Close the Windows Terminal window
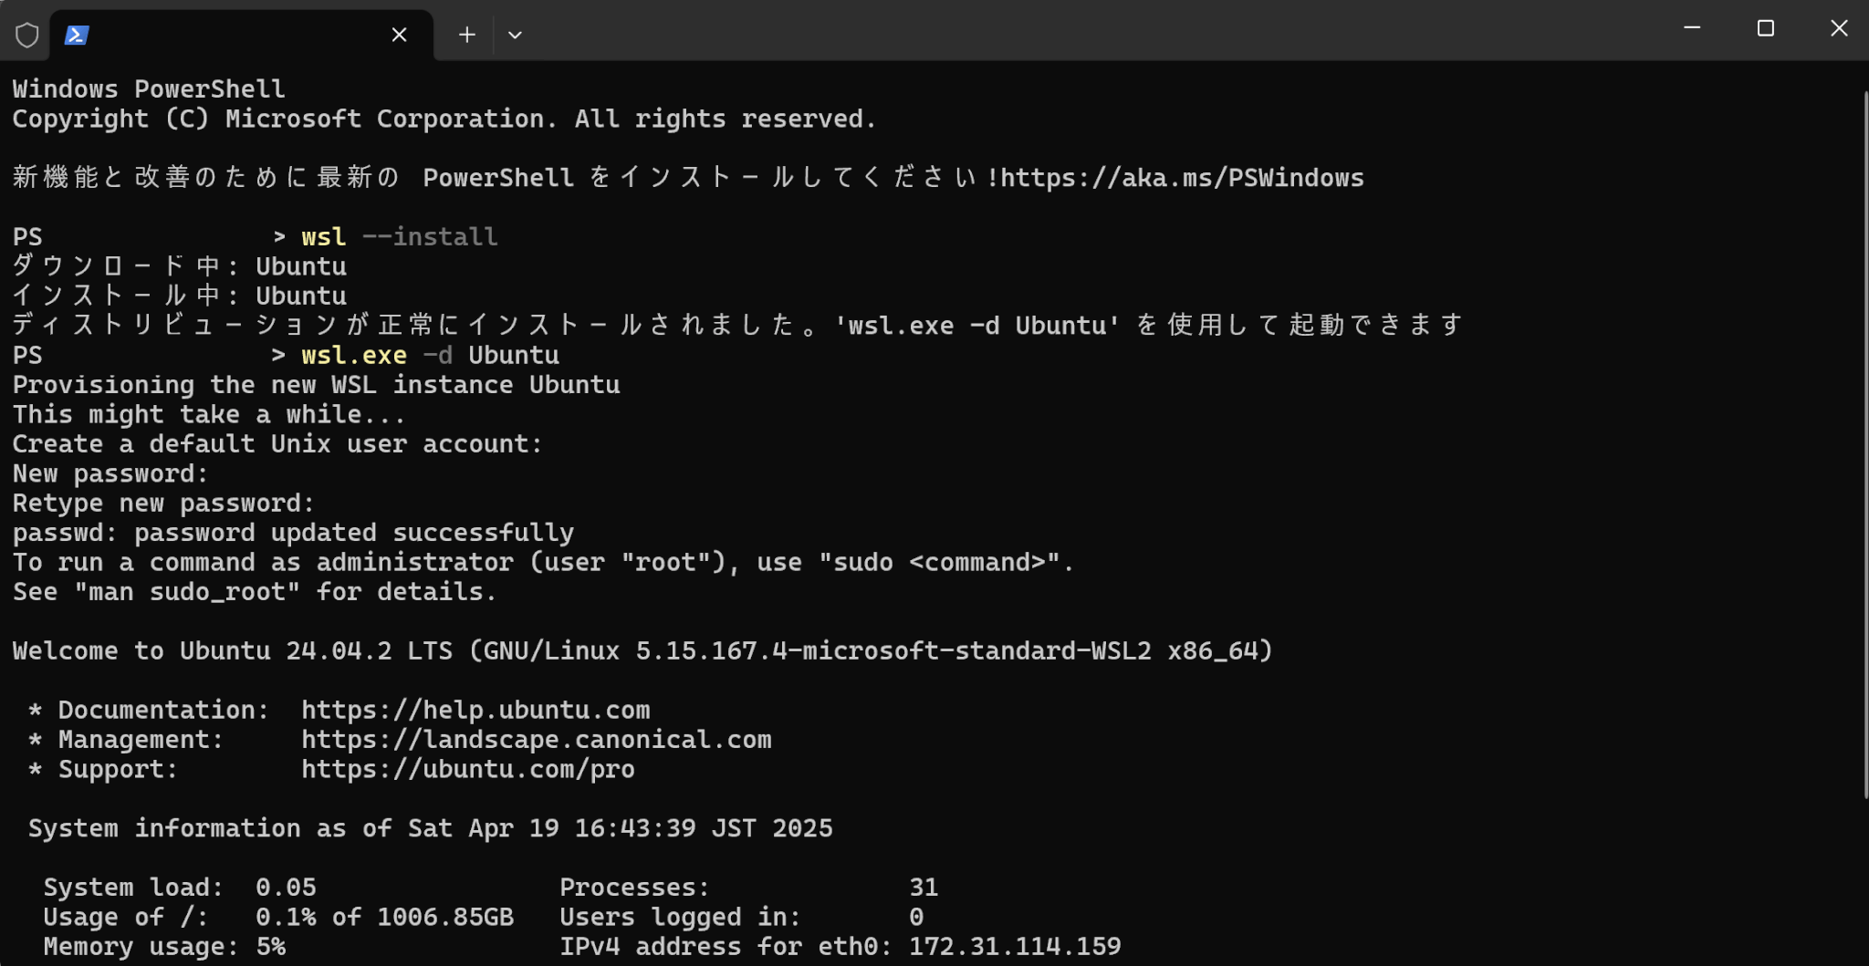The image size is (1869, 966). [1838, 28]
